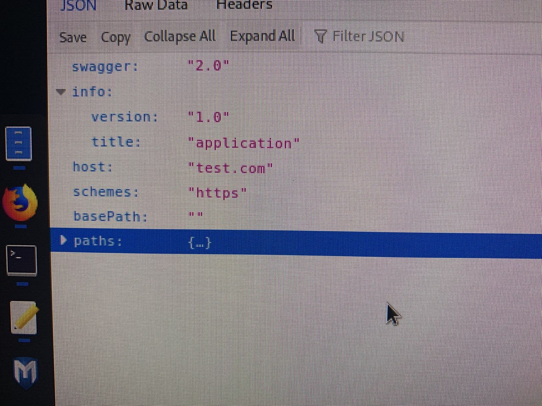The image size is (542, 406).
Task: Open the text editor pencil icon
Action: pos(24,317)
